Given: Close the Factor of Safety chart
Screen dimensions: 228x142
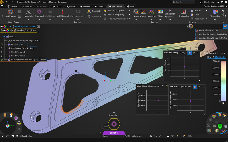Looking at the screenshot, I should (x=198, y=52).
